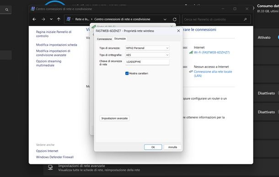This screenshot has height=177, width=279.
Task: Click the Internet access type text
Action: 199,47
